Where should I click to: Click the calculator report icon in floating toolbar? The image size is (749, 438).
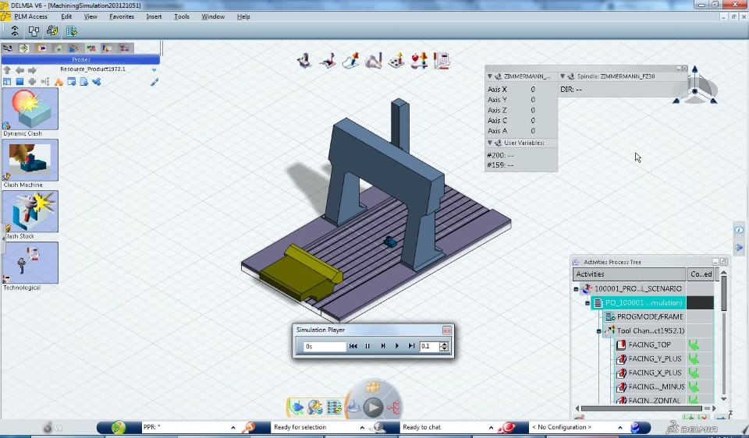click(442, 61)
